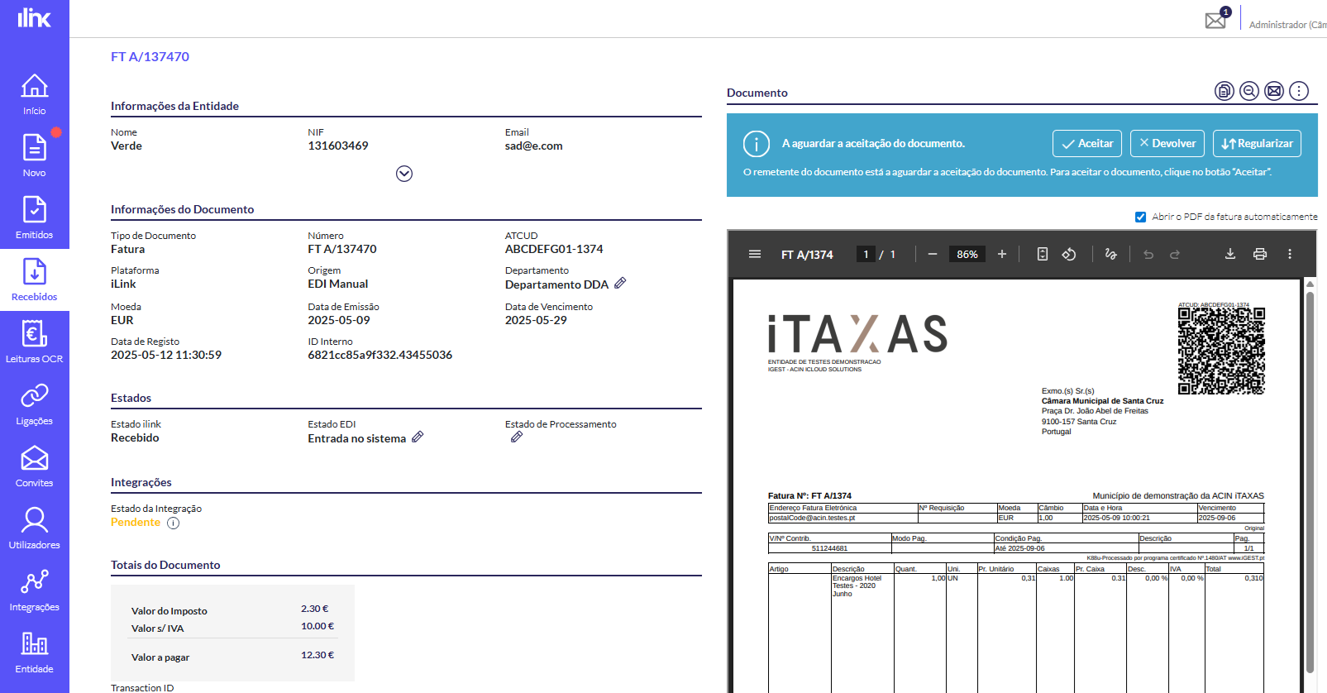
Task: Open Leituras OCR in the sidebar
Action: (x=34, y=342)
